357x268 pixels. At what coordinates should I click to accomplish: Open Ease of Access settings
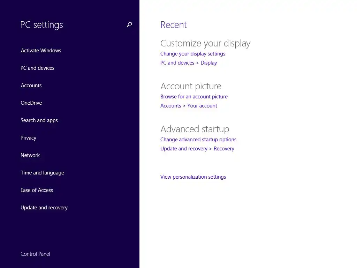coord(37,190)
